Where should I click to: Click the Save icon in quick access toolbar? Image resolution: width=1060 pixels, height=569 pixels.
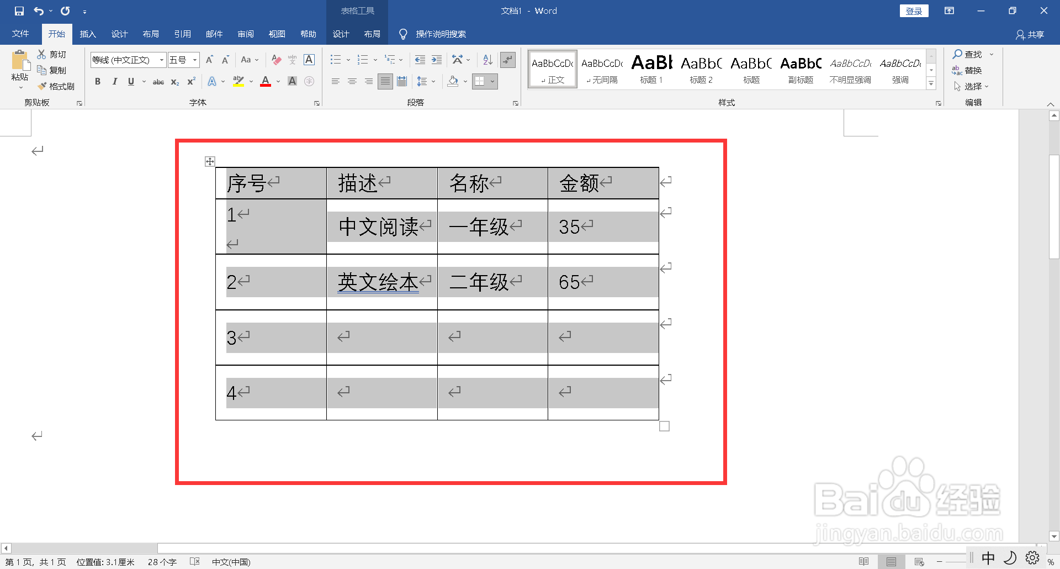pos(19,11)
